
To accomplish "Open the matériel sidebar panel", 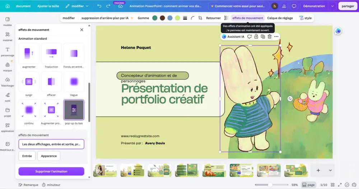I will click(x=8, y=37).
